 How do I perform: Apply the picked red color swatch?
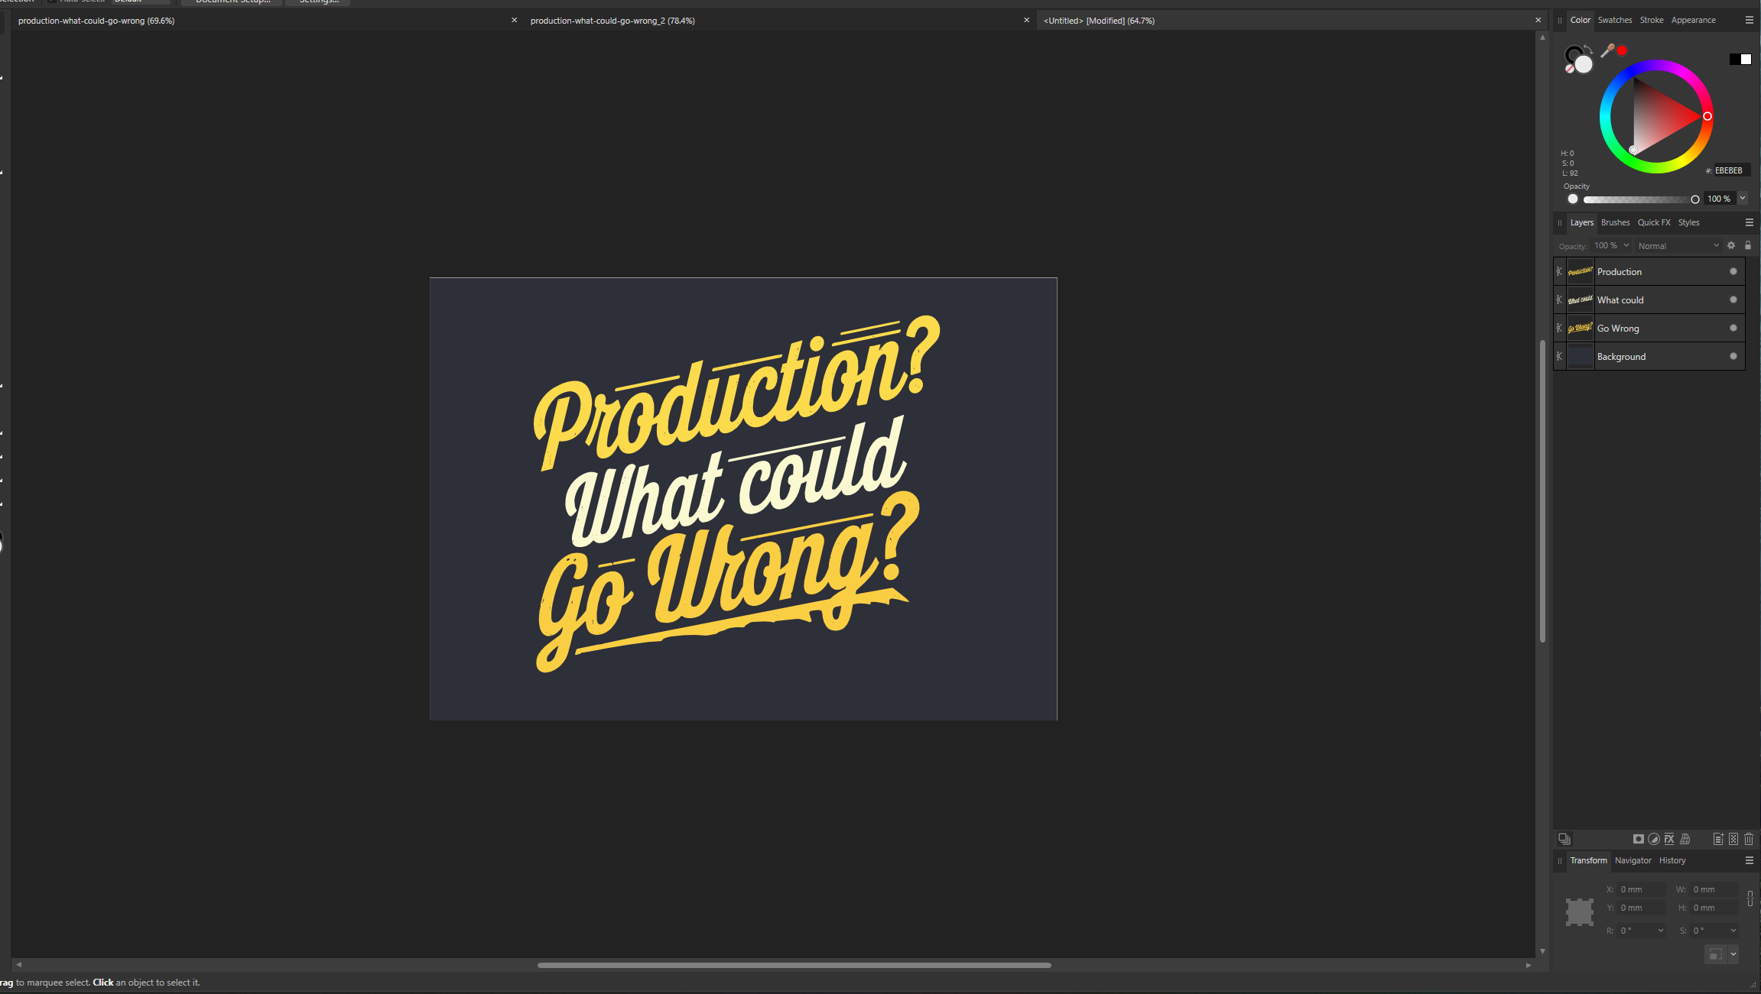pos(1622,50)
